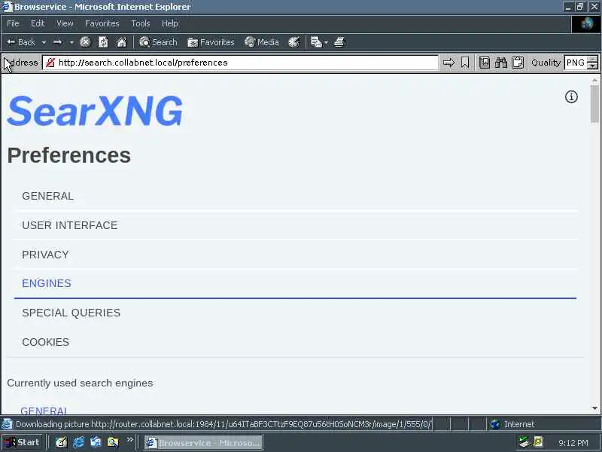Go back using the Back arrow button
The height and width of the screenshot is (452, 602).
tap(21, 42)
